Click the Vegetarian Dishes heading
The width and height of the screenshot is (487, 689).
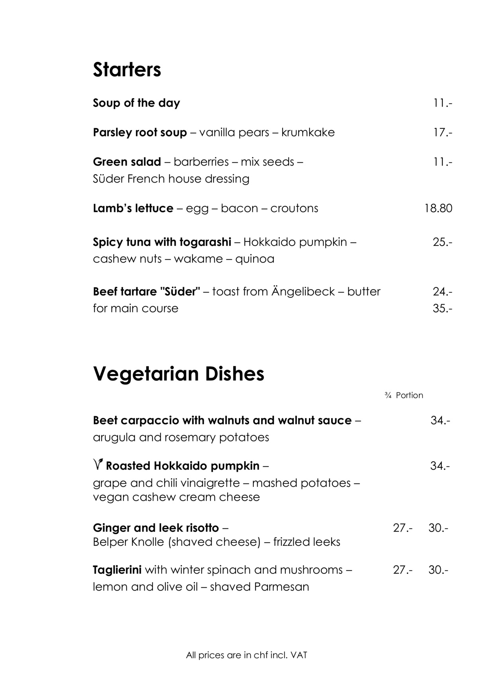tap(179, 374)
